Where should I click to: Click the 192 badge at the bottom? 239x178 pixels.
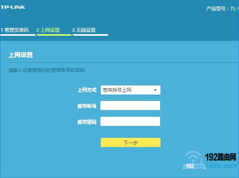coord(190,167)
